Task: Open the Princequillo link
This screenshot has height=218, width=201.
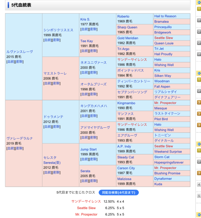Action: pos(163,27)
